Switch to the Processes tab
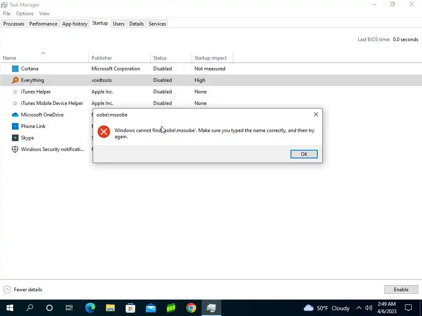 click(x=14, y=23)
